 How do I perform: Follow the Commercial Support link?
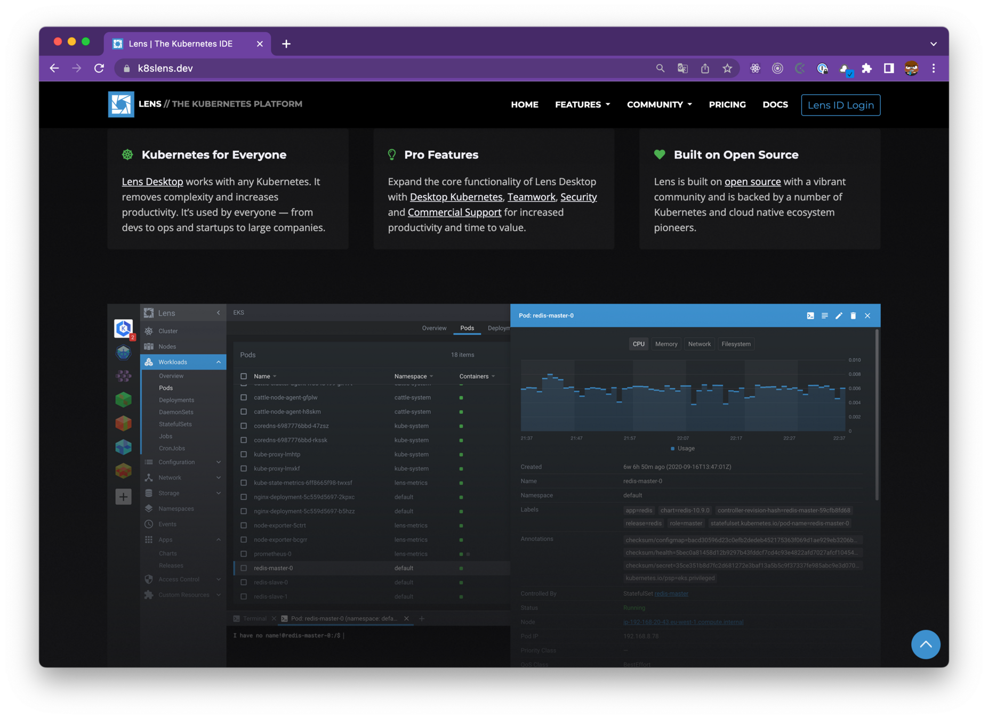(454, 213)
